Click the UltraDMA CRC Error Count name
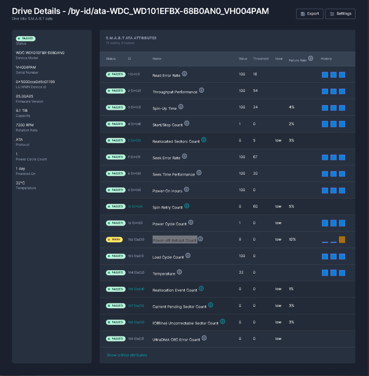Image resolution: width=369 pixels, height=376 pixels. 176,339
